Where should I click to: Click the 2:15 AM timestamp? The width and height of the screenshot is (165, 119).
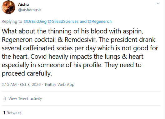(x=9, y=85)
